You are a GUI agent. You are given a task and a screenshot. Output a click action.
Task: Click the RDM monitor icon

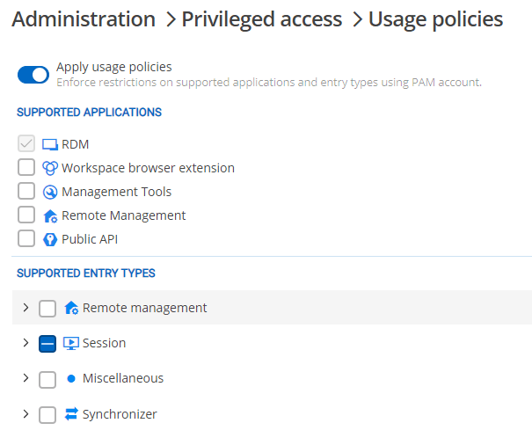point(50,144)
